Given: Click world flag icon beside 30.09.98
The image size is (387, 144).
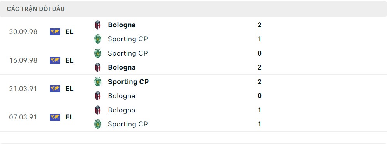Looking at the screenshot, I should pyautogui.click(x=55, y=32).
